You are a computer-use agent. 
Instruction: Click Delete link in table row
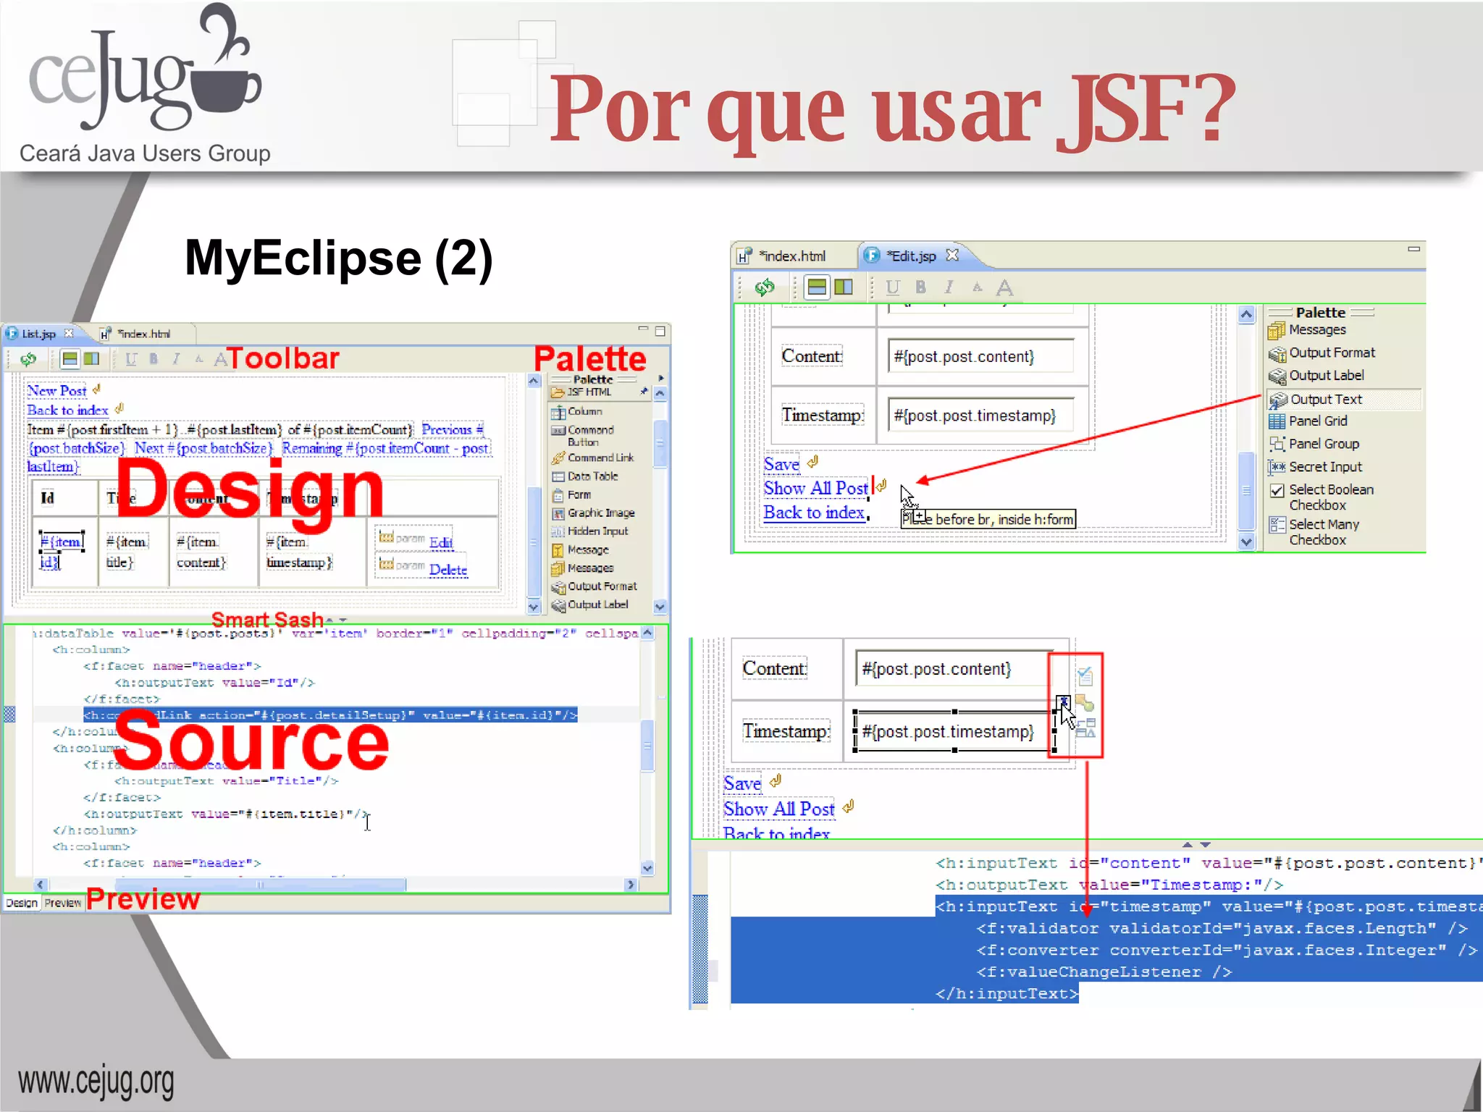448,570
